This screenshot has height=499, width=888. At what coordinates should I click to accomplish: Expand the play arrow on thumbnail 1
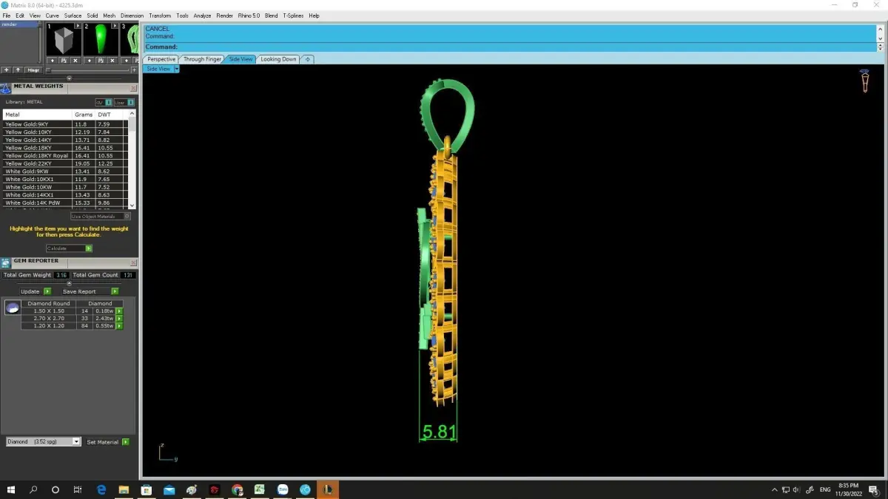point(78,26)
